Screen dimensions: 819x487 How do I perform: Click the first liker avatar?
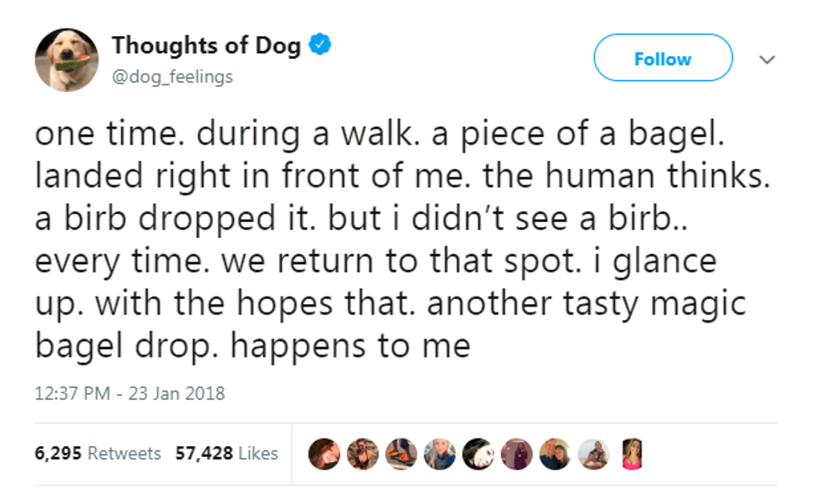(x=323, y=453)
